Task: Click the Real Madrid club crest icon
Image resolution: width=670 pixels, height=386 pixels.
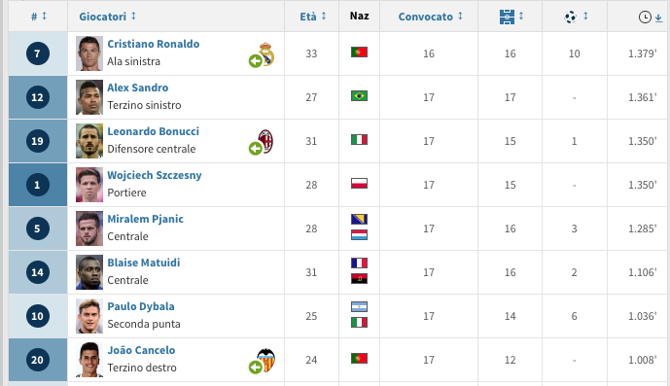Action: coord(266,53)
